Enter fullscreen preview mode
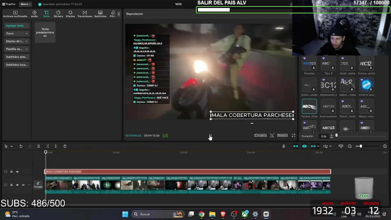This screenshot has height=220, width=391. tap(294, 135)
